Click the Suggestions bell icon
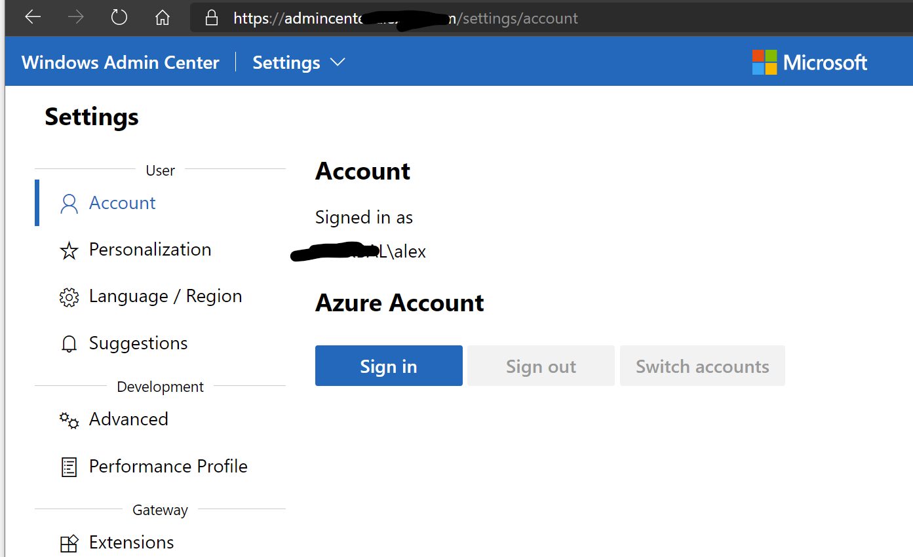This screenshot has width=913, height=557. point(69,343)
